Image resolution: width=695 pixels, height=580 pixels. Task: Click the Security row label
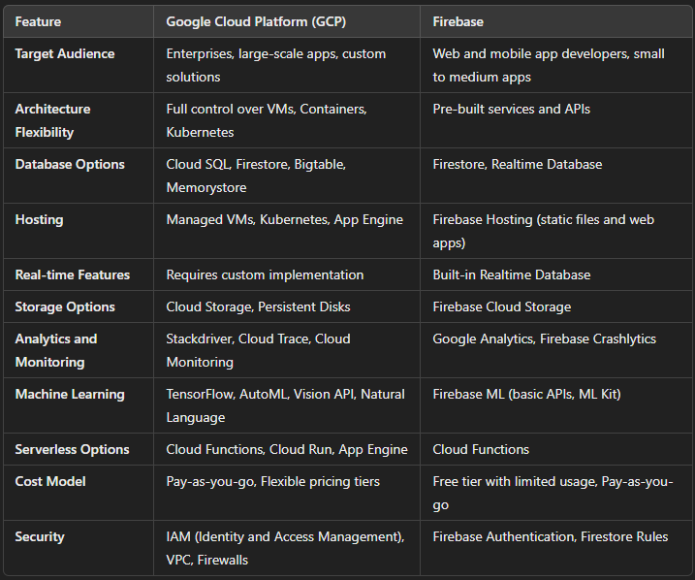41,536
